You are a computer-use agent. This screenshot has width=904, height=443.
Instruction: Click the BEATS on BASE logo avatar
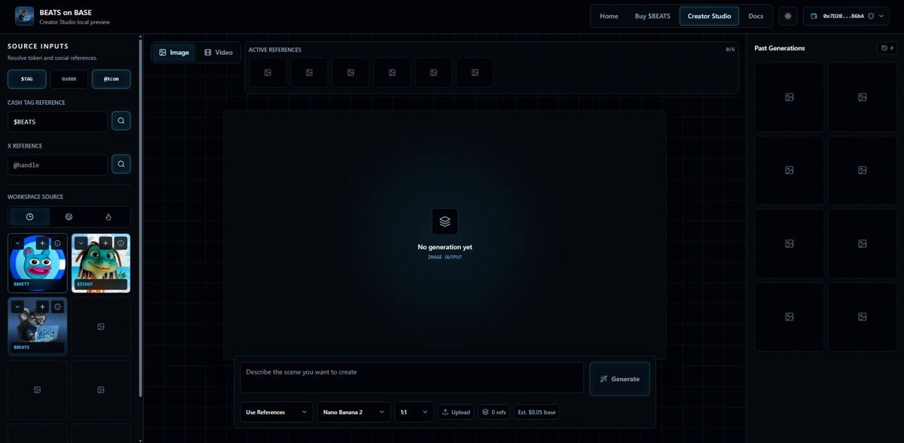click(24, 16)
